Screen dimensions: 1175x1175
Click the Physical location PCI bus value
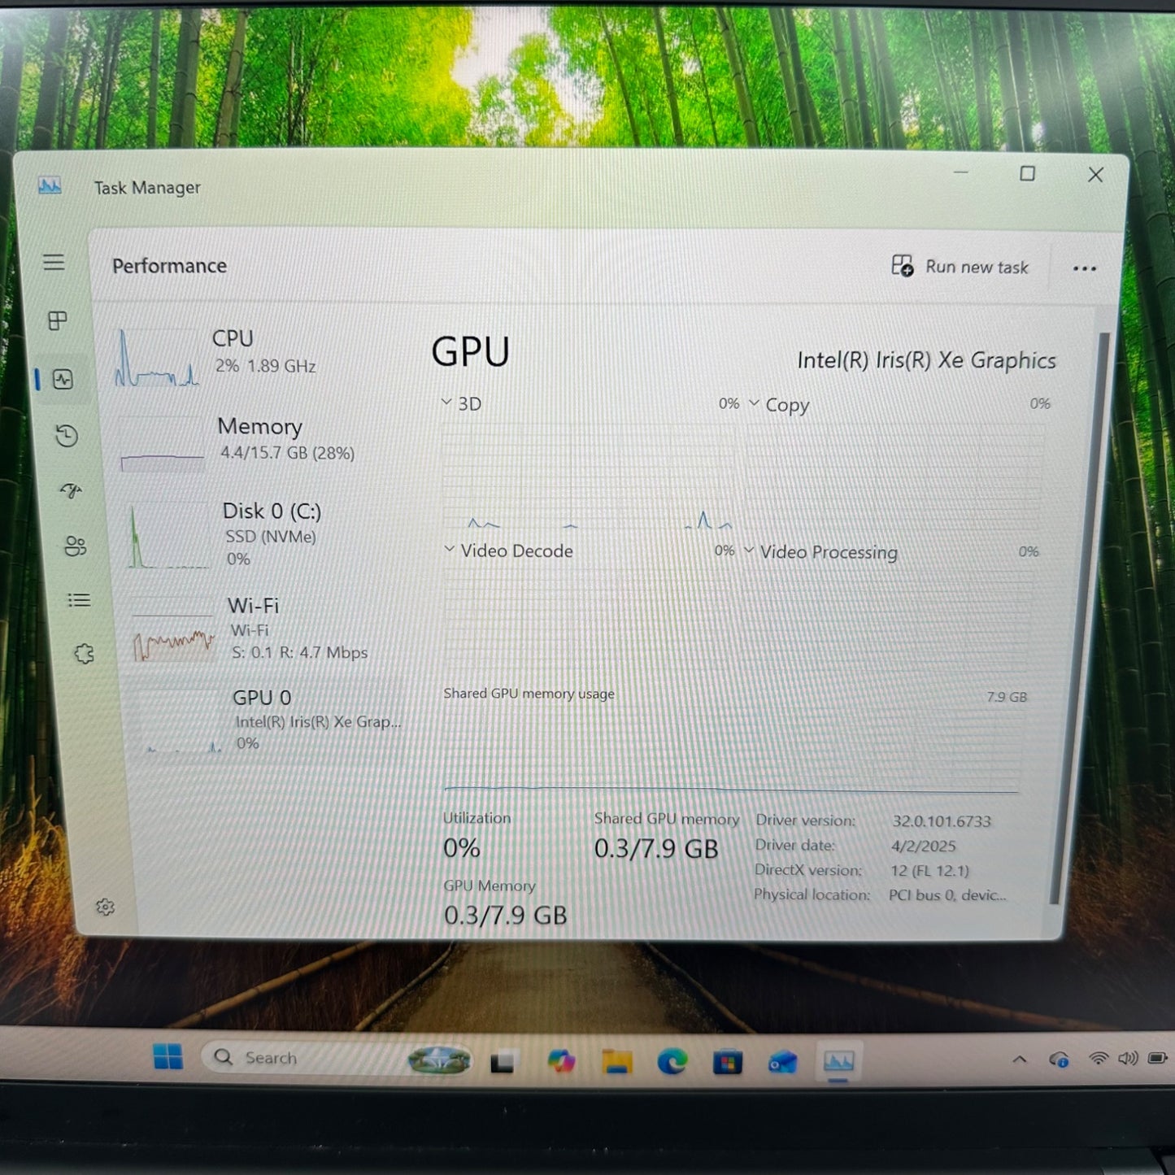tap(947, 894)
